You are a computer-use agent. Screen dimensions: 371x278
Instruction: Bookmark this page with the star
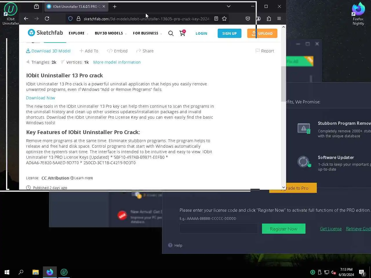[x=224, y=19]
